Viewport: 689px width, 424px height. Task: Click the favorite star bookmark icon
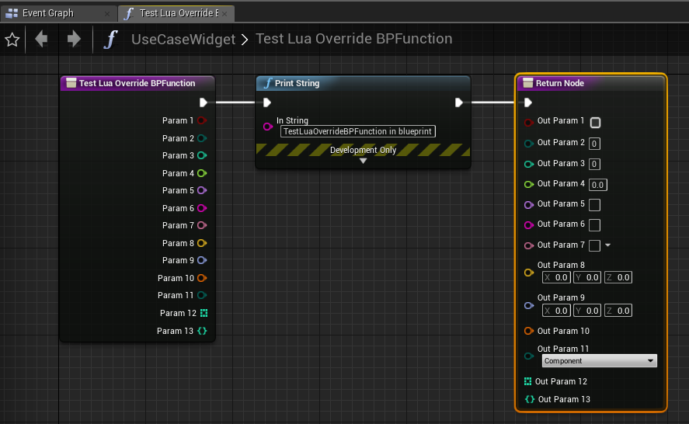(x=12, y=40)
